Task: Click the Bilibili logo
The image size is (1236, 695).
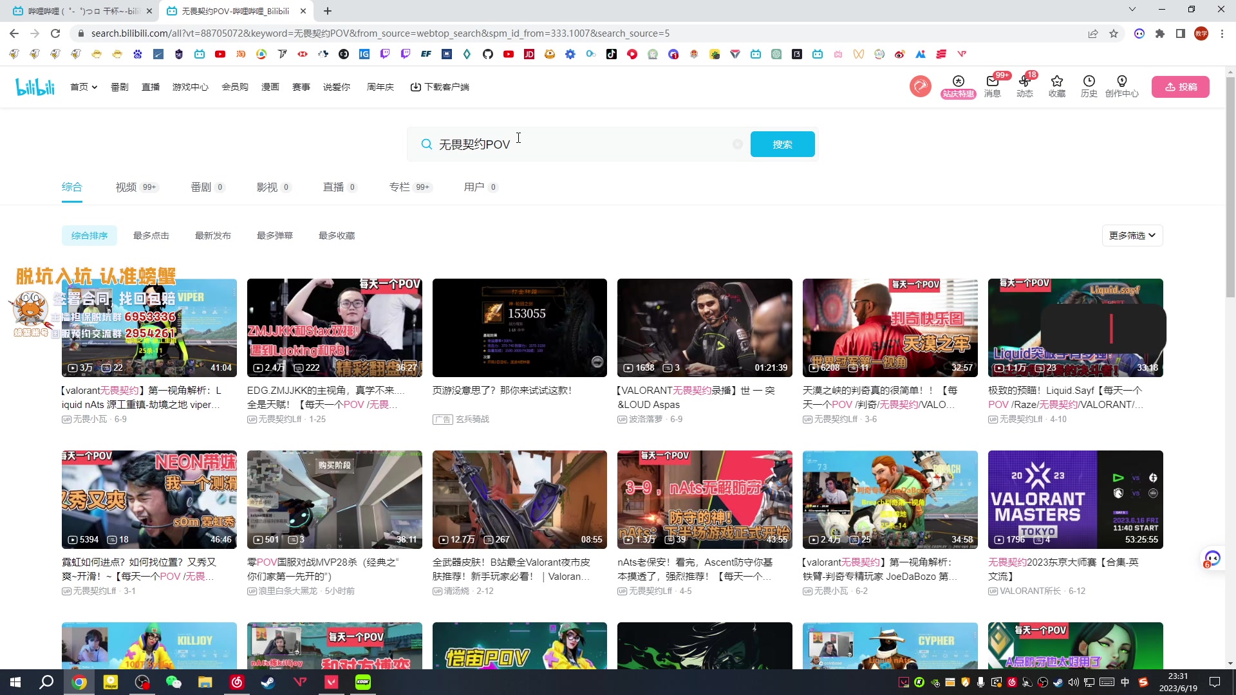Action: pyautogui.click(x=35, y=87)
